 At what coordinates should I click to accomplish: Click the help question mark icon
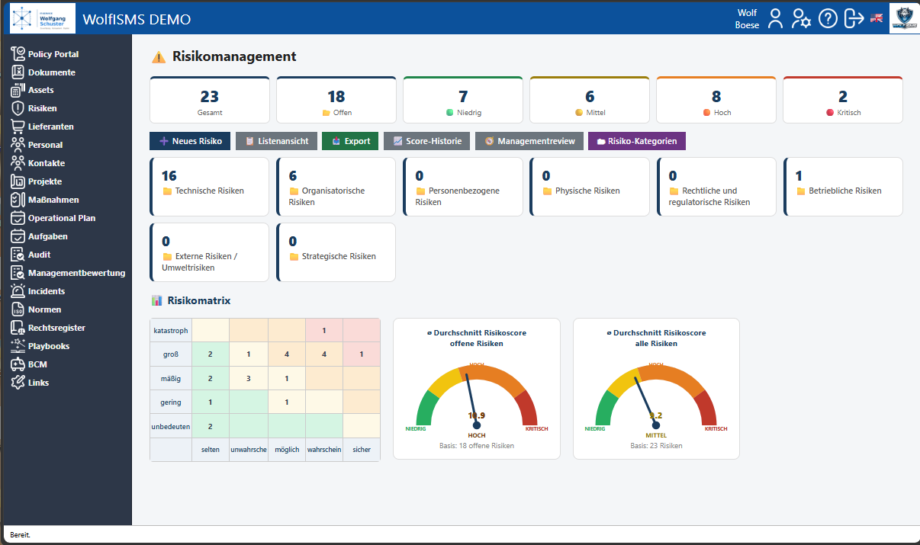point(828,18)
